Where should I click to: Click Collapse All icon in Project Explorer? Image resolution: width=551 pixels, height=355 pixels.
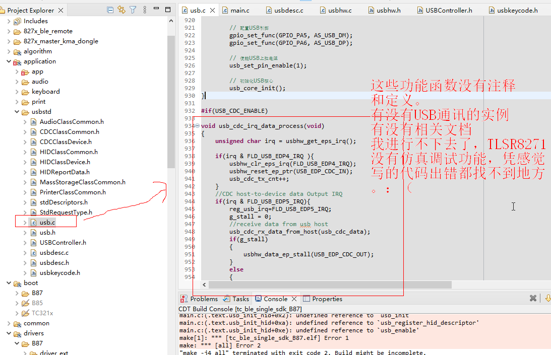[x=110, y=10]
